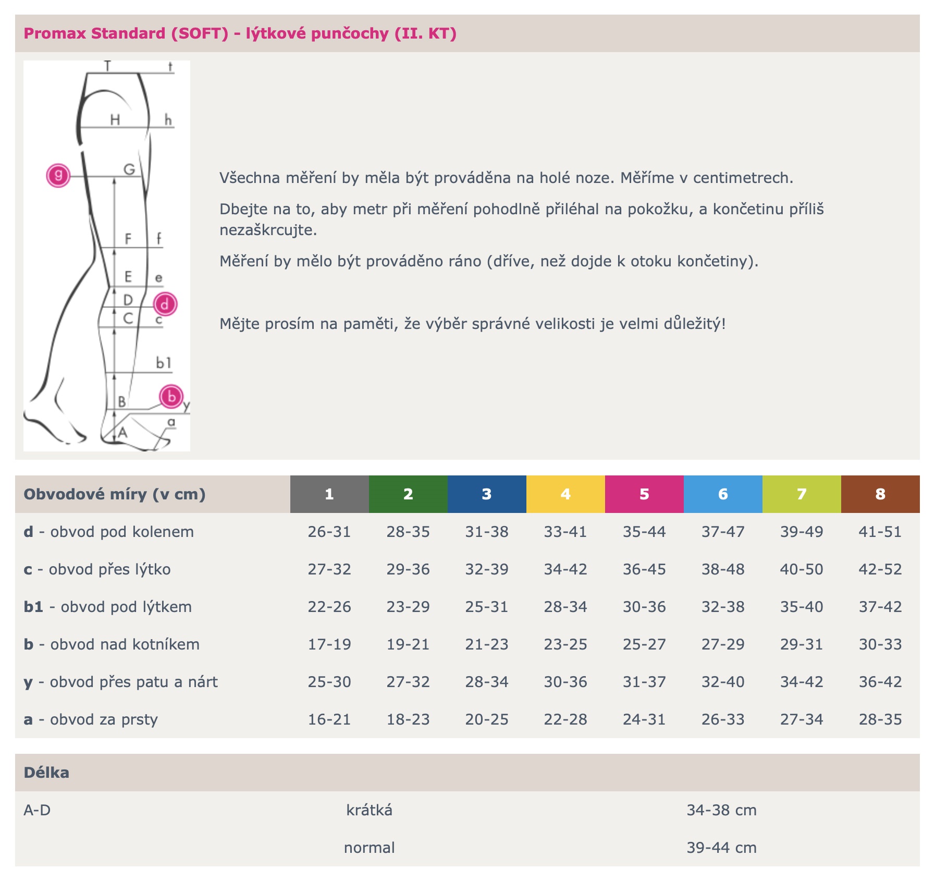This screenshot has height=881, width=935.
Task: Click cell '25-30' in the y row
Action: 329,682
